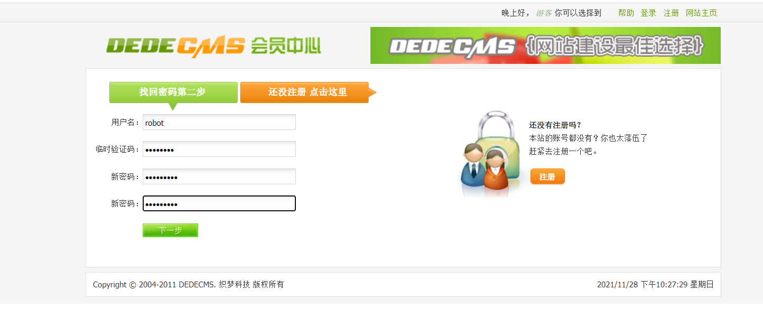Image resolution: width=763 pixels, height=318 pixels.
Task: Click the 还没有注册吗？ heading
Action: [x=555, y=125]
